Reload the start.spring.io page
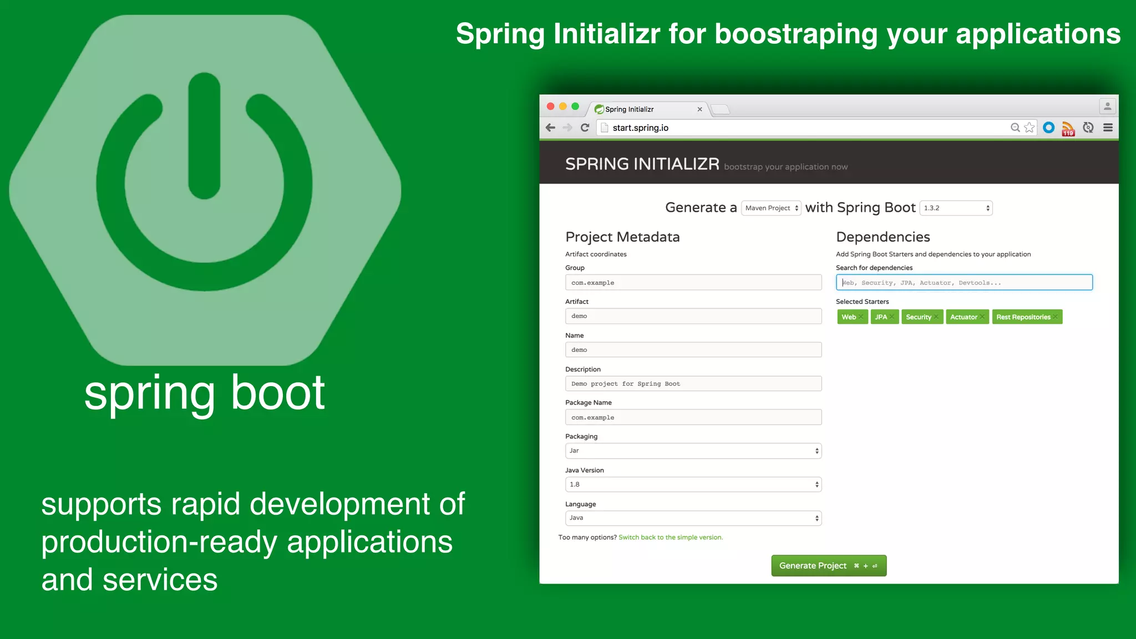Viewport: 1136px width, 639px height. click(585, 128)
